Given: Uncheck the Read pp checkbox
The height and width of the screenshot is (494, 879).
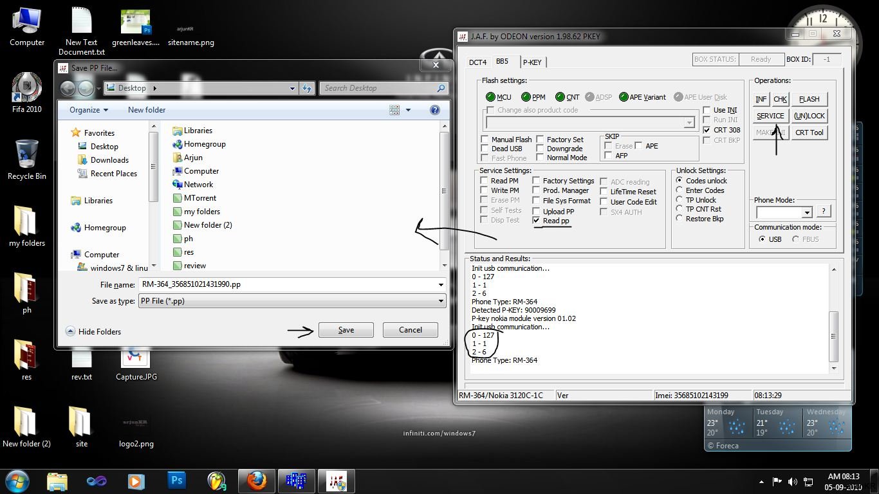Looking at the screenshot, I should coord(536,221).
